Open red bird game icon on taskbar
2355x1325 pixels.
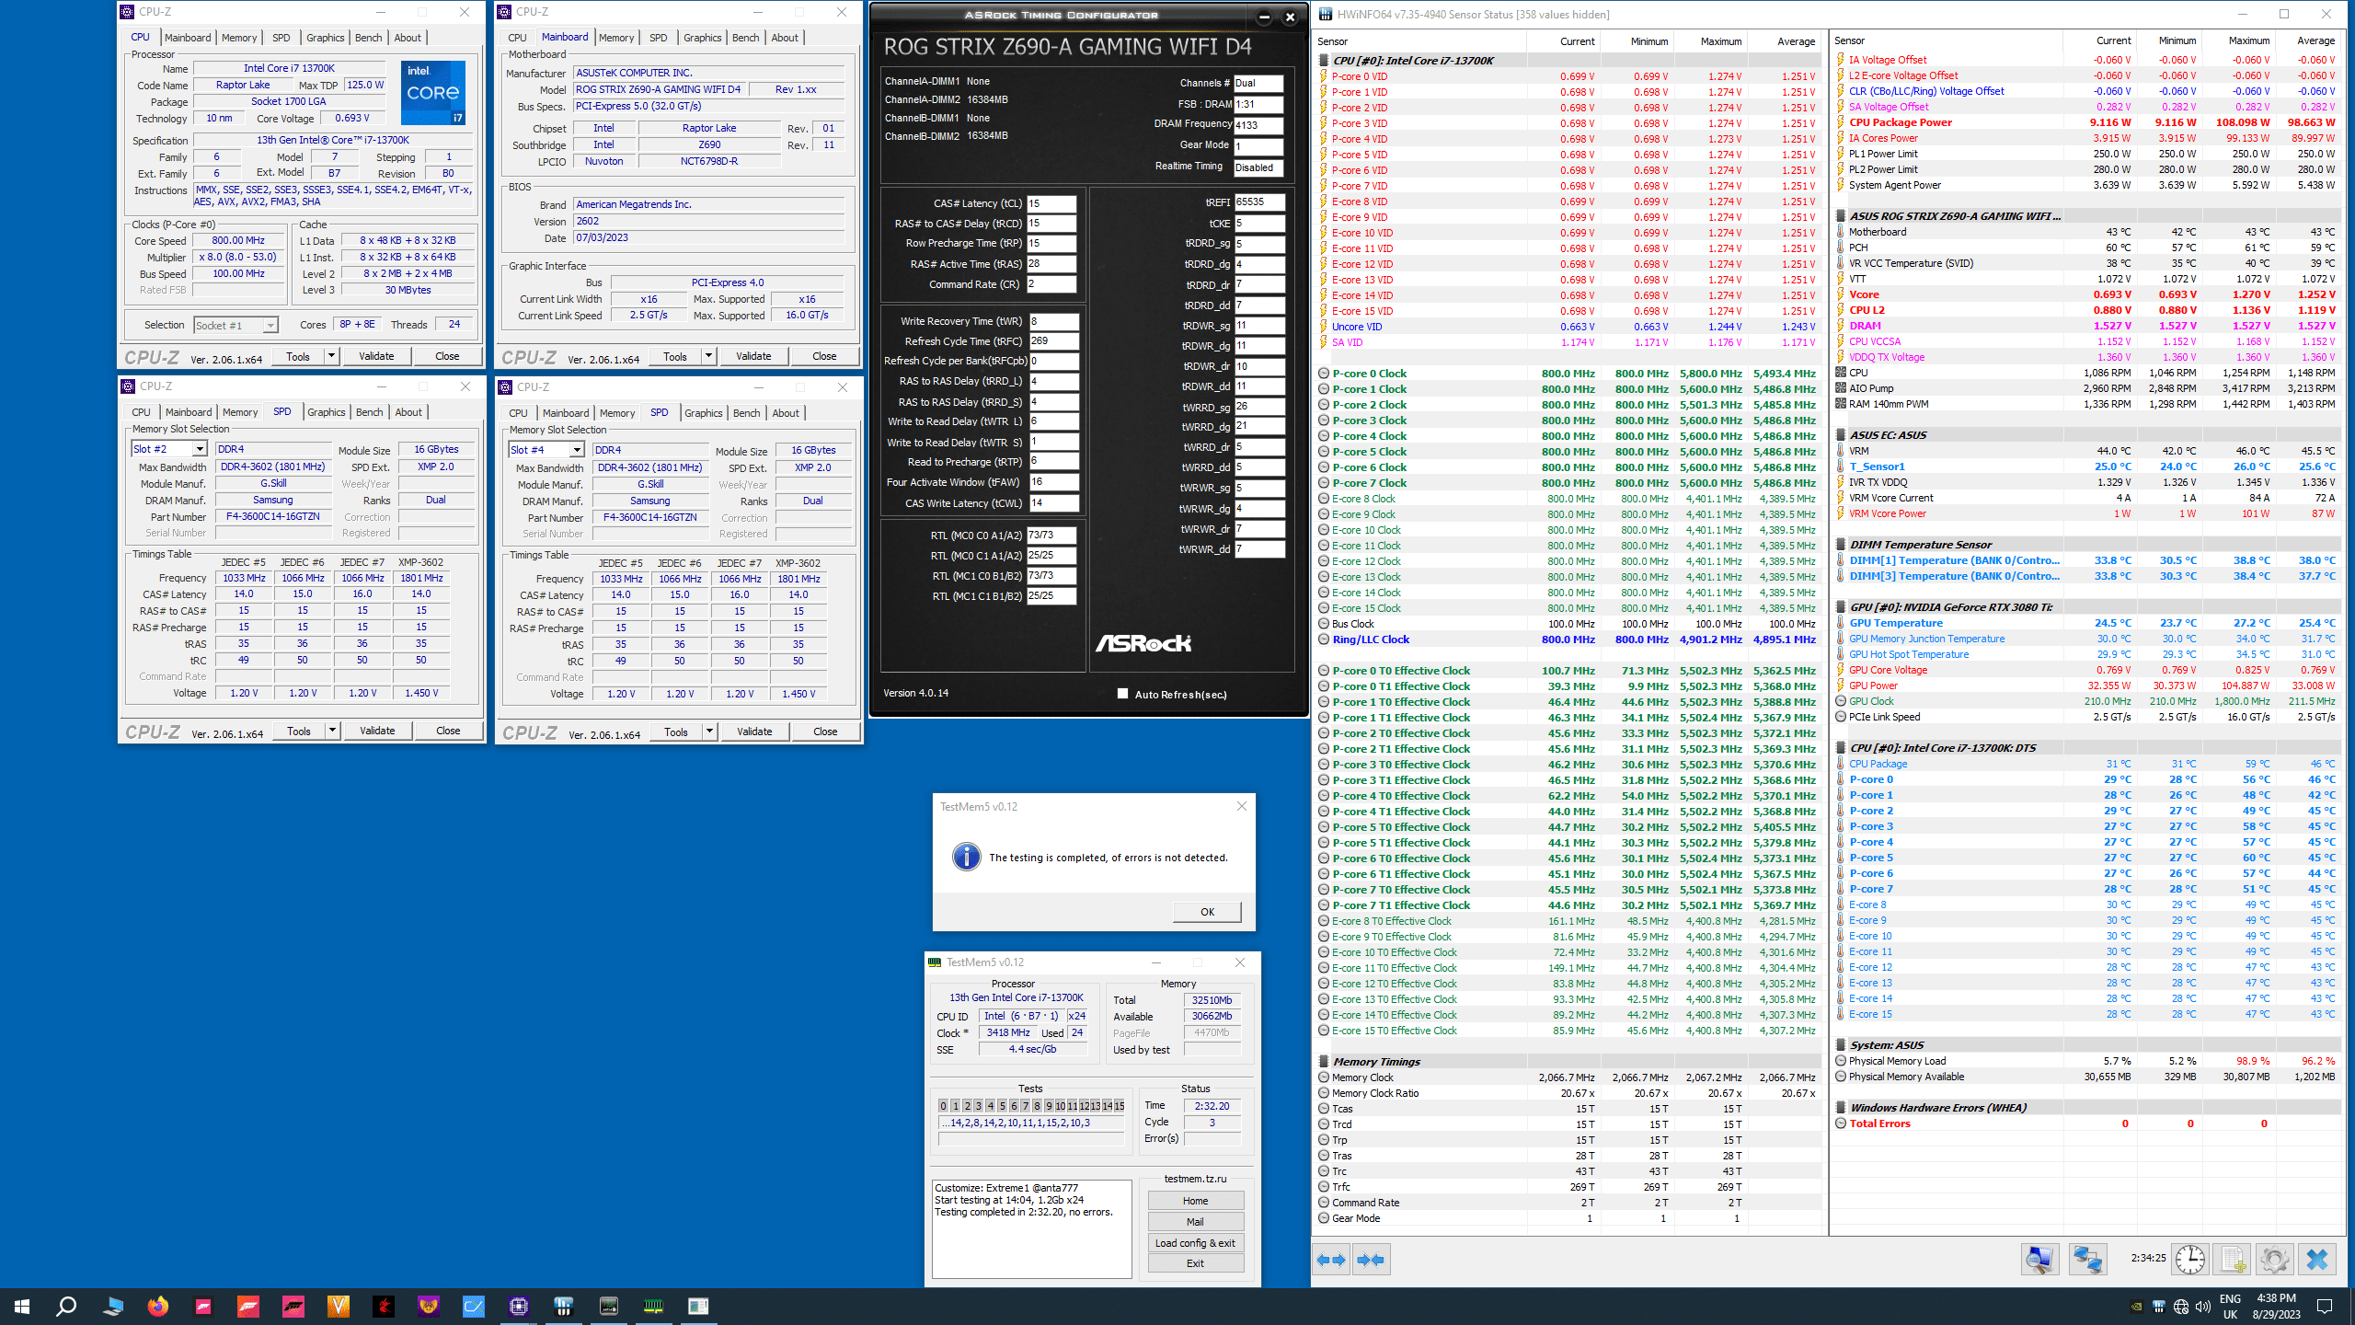pos(384,1306)
